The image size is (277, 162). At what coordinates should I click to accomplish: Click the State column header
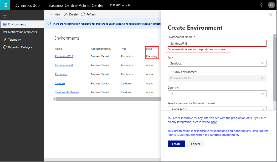[149, 49]
